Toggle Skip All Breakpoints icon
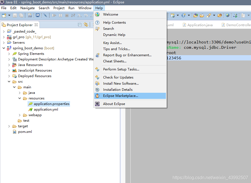Screen dimensions: 251x183 [x=46, y=15]
